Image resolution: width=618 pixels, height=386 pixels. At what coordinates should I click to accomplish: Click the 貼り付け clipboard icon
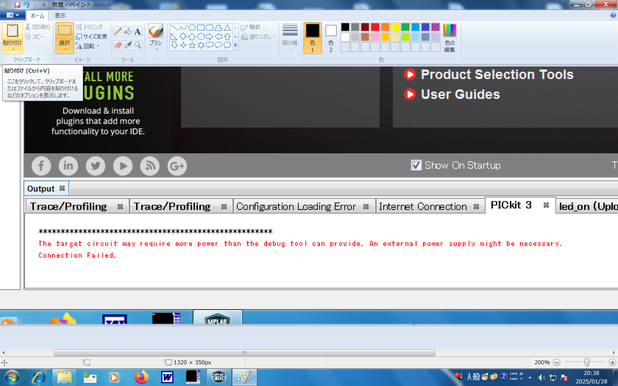(12, 31)
